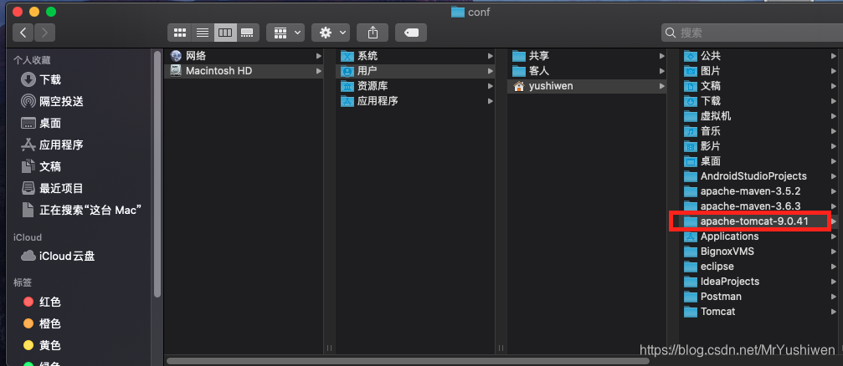
Task: Select the Postman folder
Action: [x=759, y=297]
